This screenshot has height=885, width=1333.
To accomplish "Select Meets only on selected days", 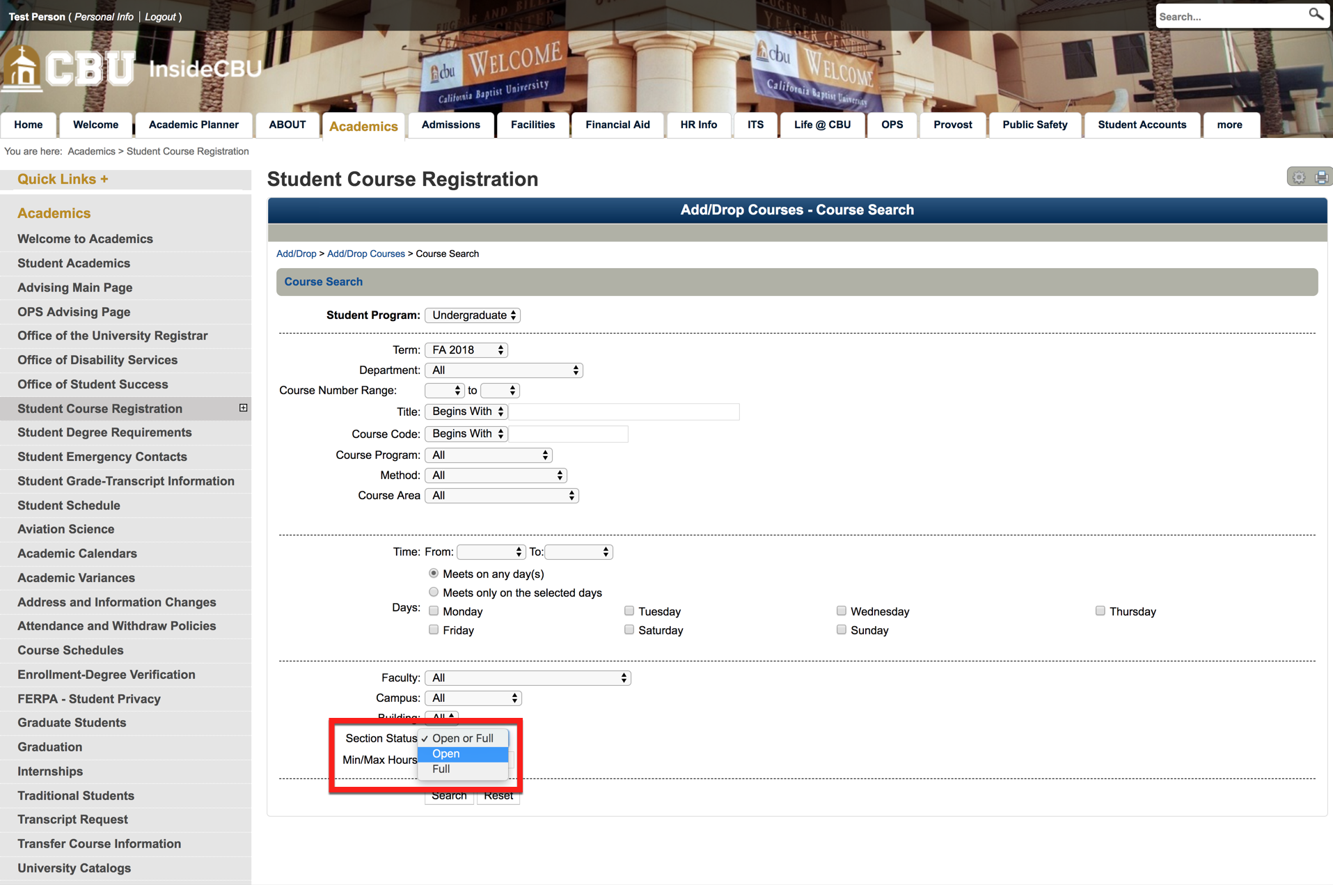I will (434, 593).
